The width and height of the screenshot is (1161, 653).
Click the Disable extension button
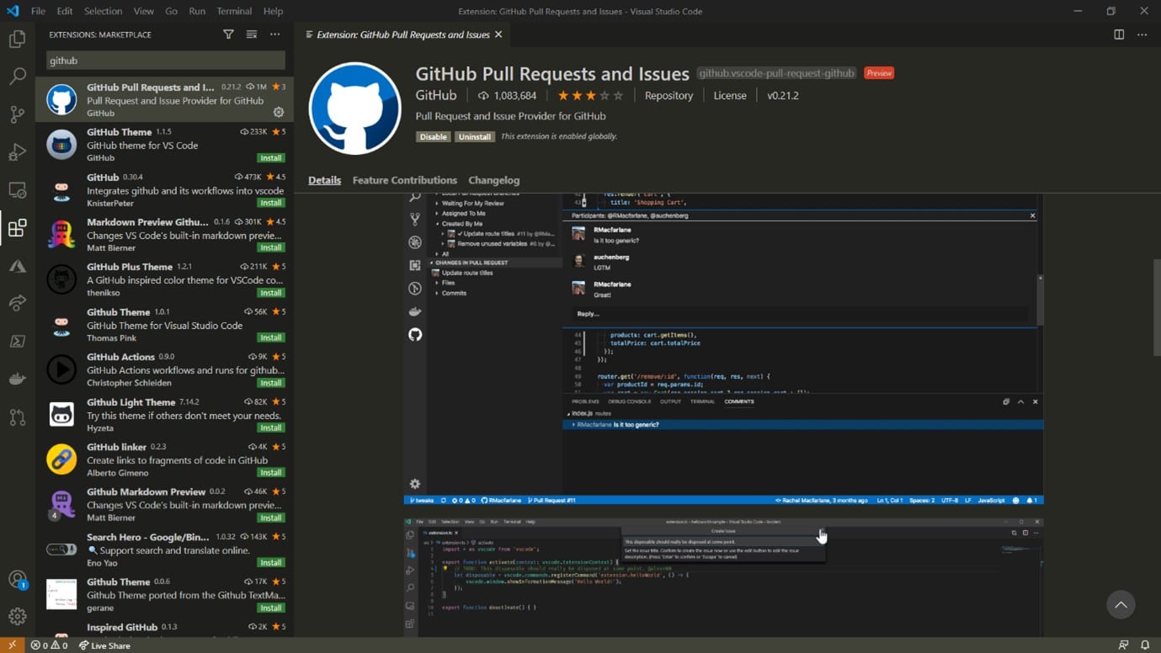tap(433, 136)
